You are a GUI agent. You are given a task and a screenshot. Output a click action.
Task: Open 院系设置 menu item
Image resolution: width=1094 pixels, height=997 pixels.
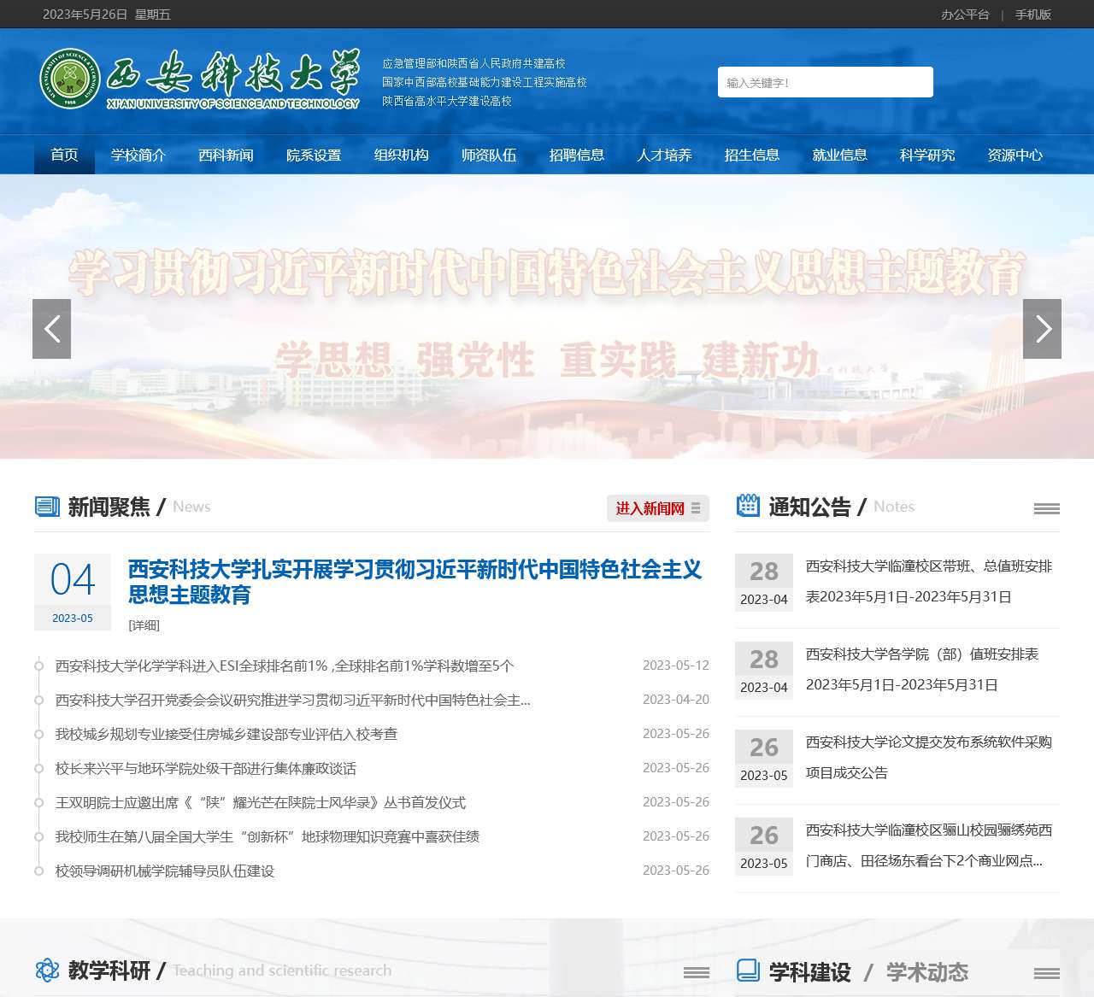pos(314,155)
